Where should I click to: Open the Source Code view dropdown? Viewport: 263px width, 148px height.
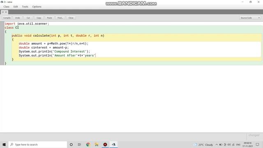pos(250,18)
